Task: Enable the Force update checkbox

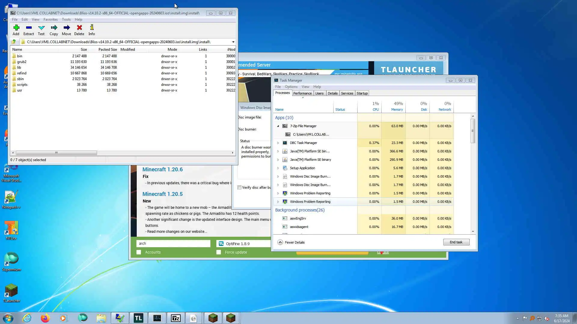Action: click(x=219, y=252)
